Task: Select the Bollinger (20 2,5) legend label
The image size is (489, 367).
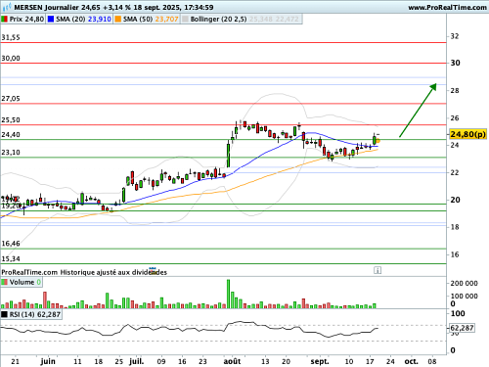Action: 218,20
